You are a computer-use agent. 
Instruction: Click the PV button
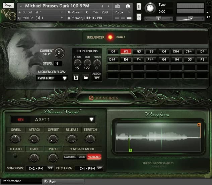(x=208, y=17)
